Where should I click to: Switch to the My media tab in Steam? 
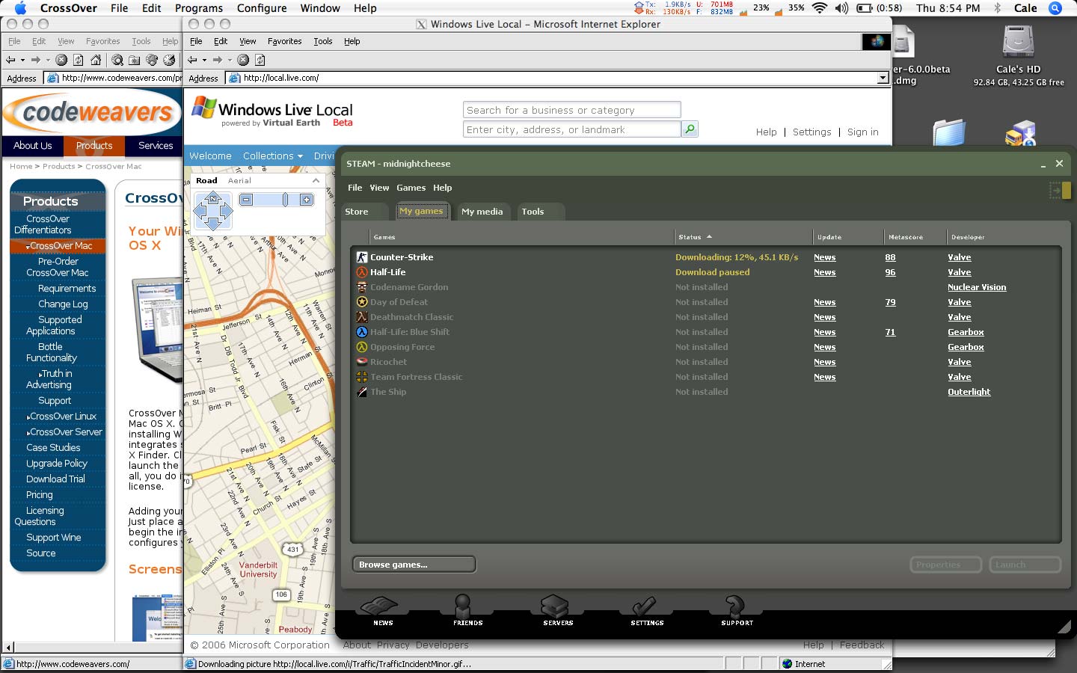(482, 212)
